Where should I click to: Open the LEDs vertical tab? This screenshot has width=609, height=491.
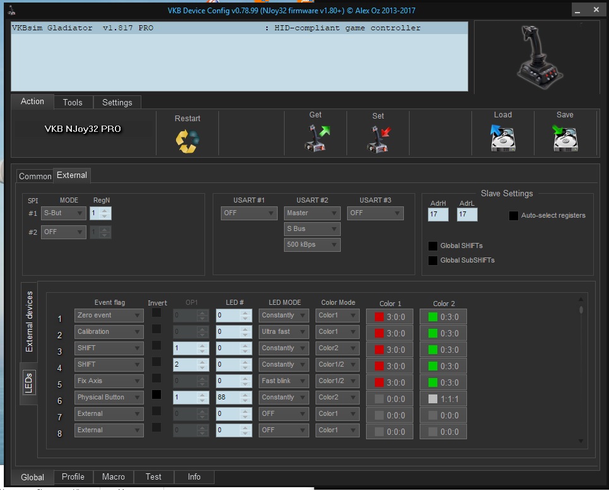point(29,383)
